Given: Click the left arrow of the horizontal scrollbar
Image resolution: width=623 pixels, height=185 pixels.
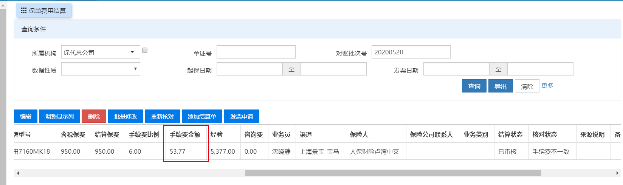Looking at the screenshot, I should click(18, 173).
